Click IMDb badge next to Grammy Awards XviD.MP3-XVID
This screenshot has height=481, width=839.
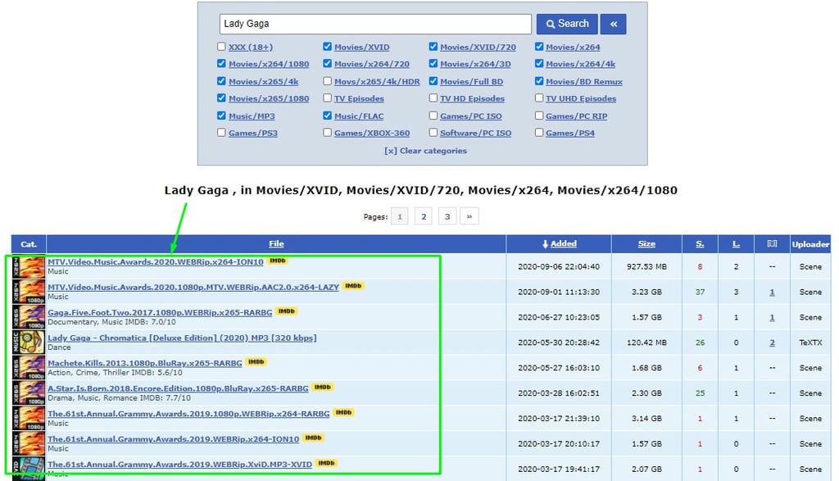(326, 463)
